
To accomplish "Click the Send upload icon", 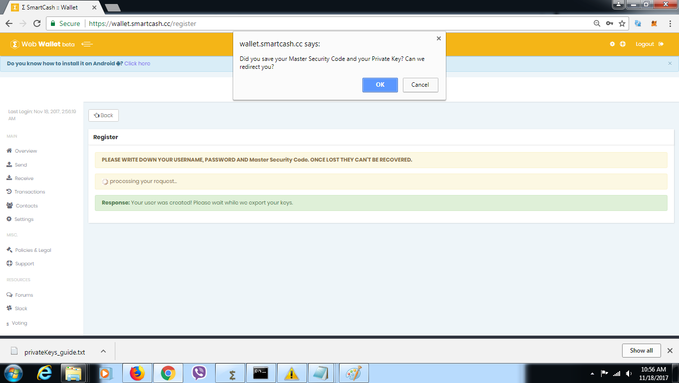I will pos(9,164).
